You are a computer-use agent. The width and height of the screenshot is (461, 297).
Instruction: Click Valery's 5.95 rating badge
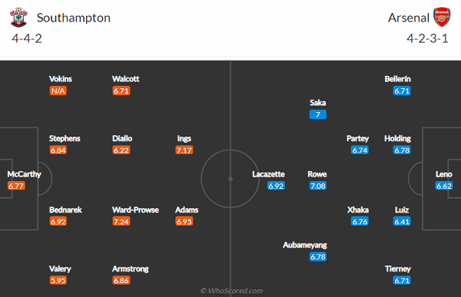point(58,280)
